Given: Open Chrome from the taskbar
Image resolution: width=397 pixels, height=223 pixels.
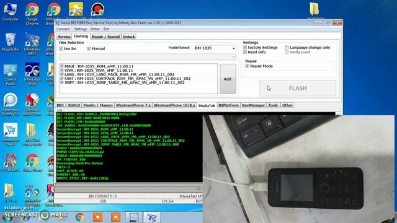Looking at the screenshot, I should click(80, 217).
